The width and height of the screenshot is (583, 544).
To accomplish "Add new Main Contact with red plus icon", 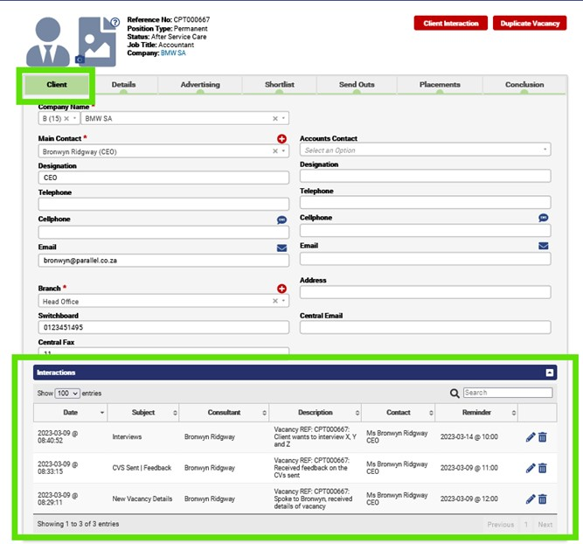I will 281,139.
